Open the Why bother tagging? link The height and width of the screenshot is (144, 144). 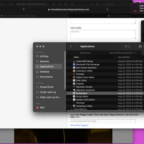[79, 125]
